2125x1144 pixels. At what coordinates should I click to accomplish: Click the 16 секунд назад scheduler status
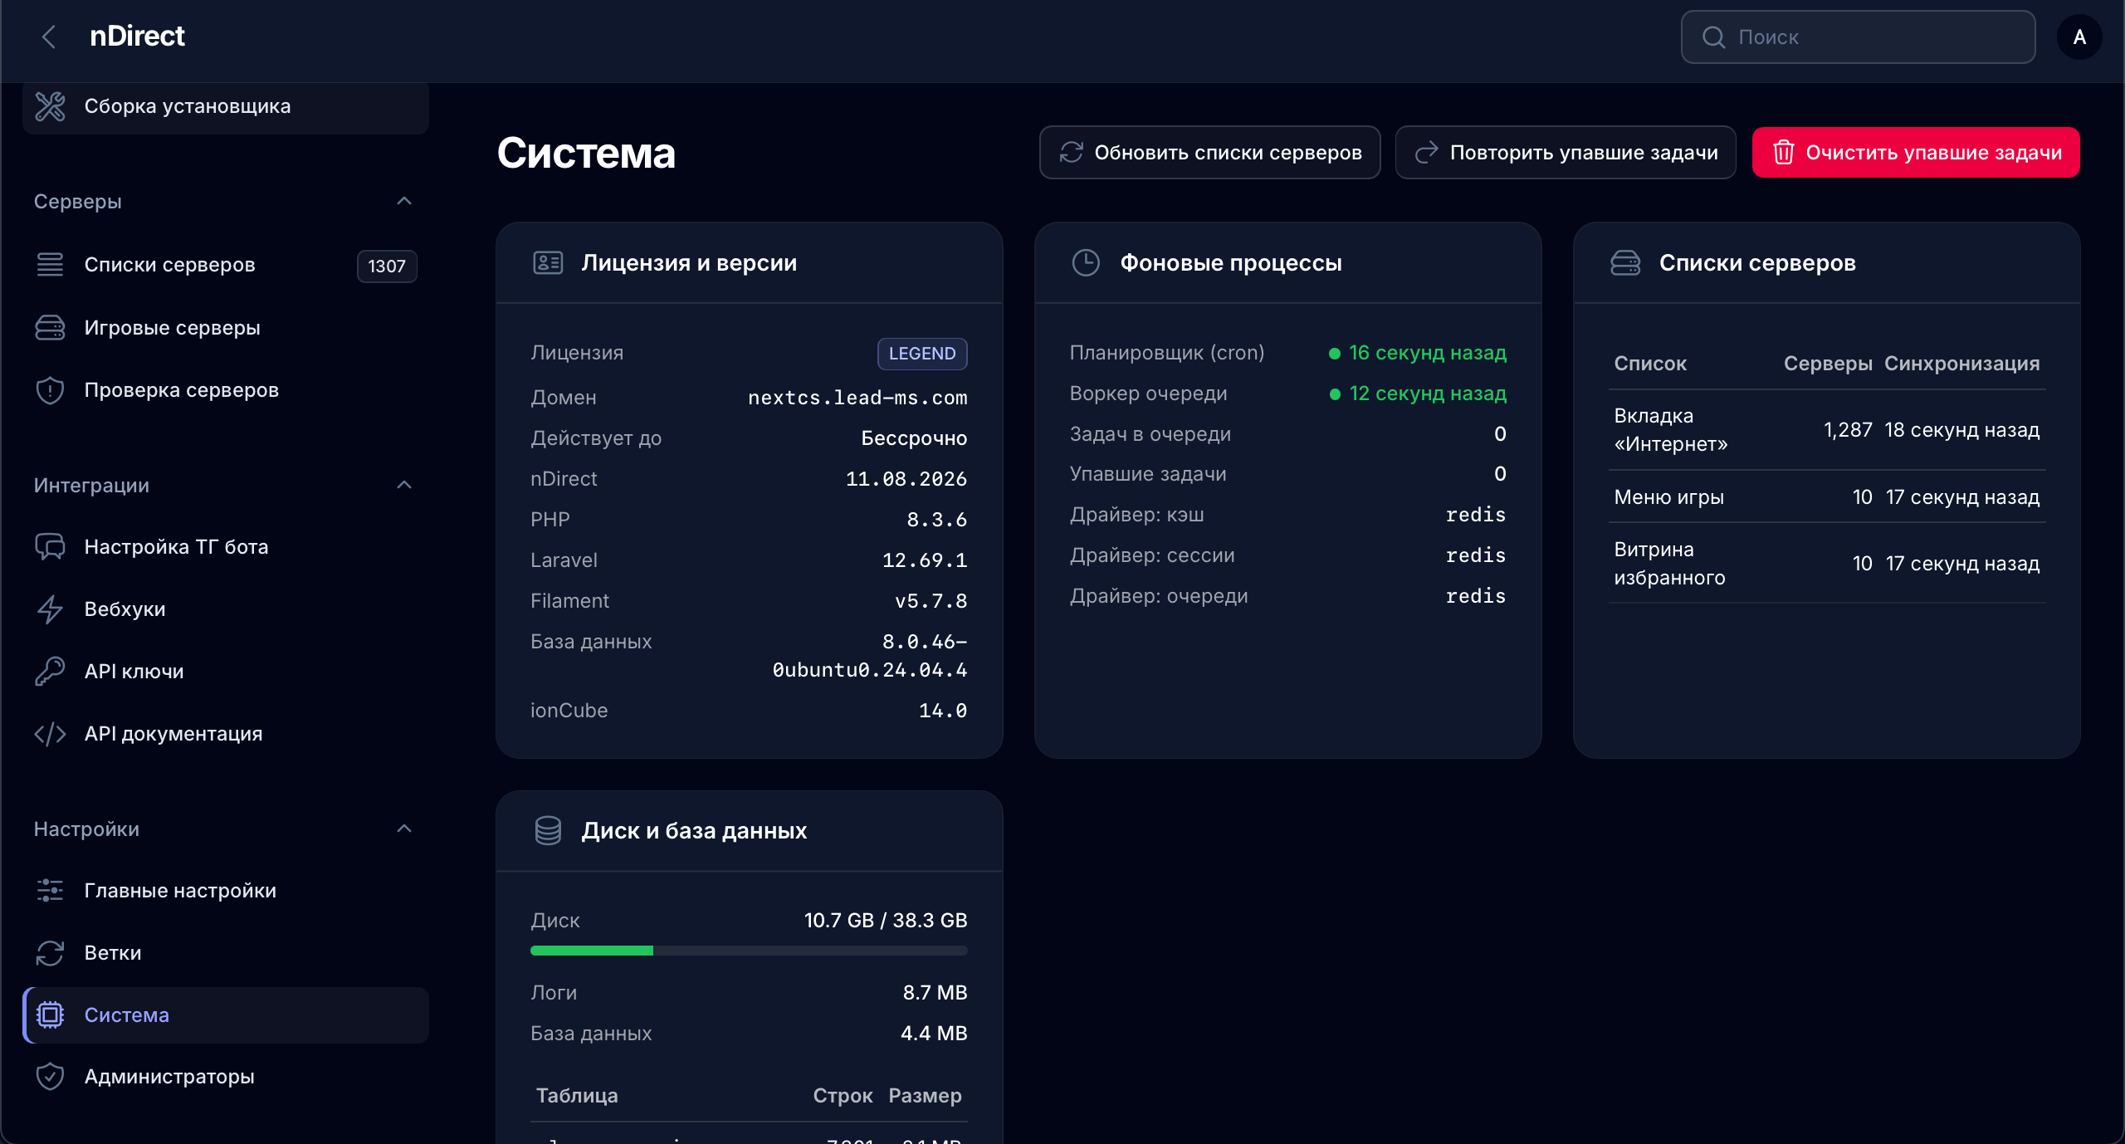1418,353
